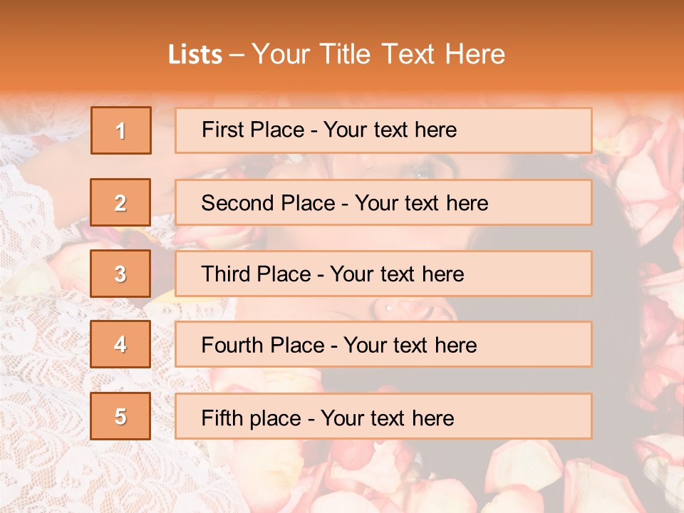684x513 pixels.
Task: Select the number 4 box
Action: tap(120, 344)
